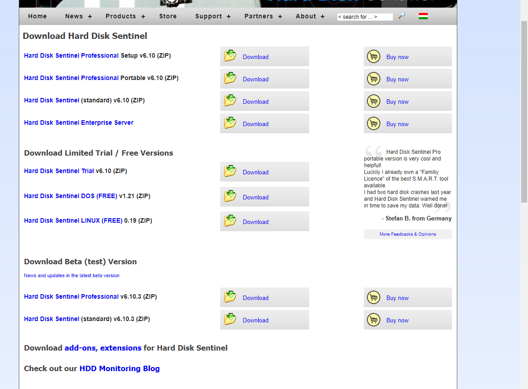The image size is (528, 389).
Task: Switch language via Hungarian flag icon
Action: (x=423, y=16)
